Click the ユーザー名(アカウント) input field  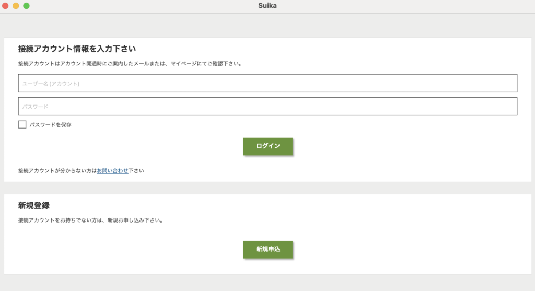point(267,83)
